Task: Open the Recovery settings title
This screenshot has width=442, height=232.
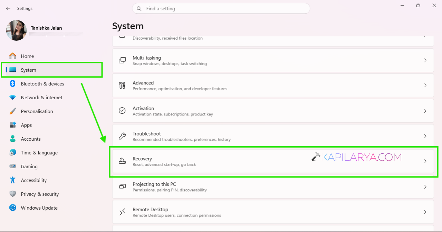Action: 142,159
